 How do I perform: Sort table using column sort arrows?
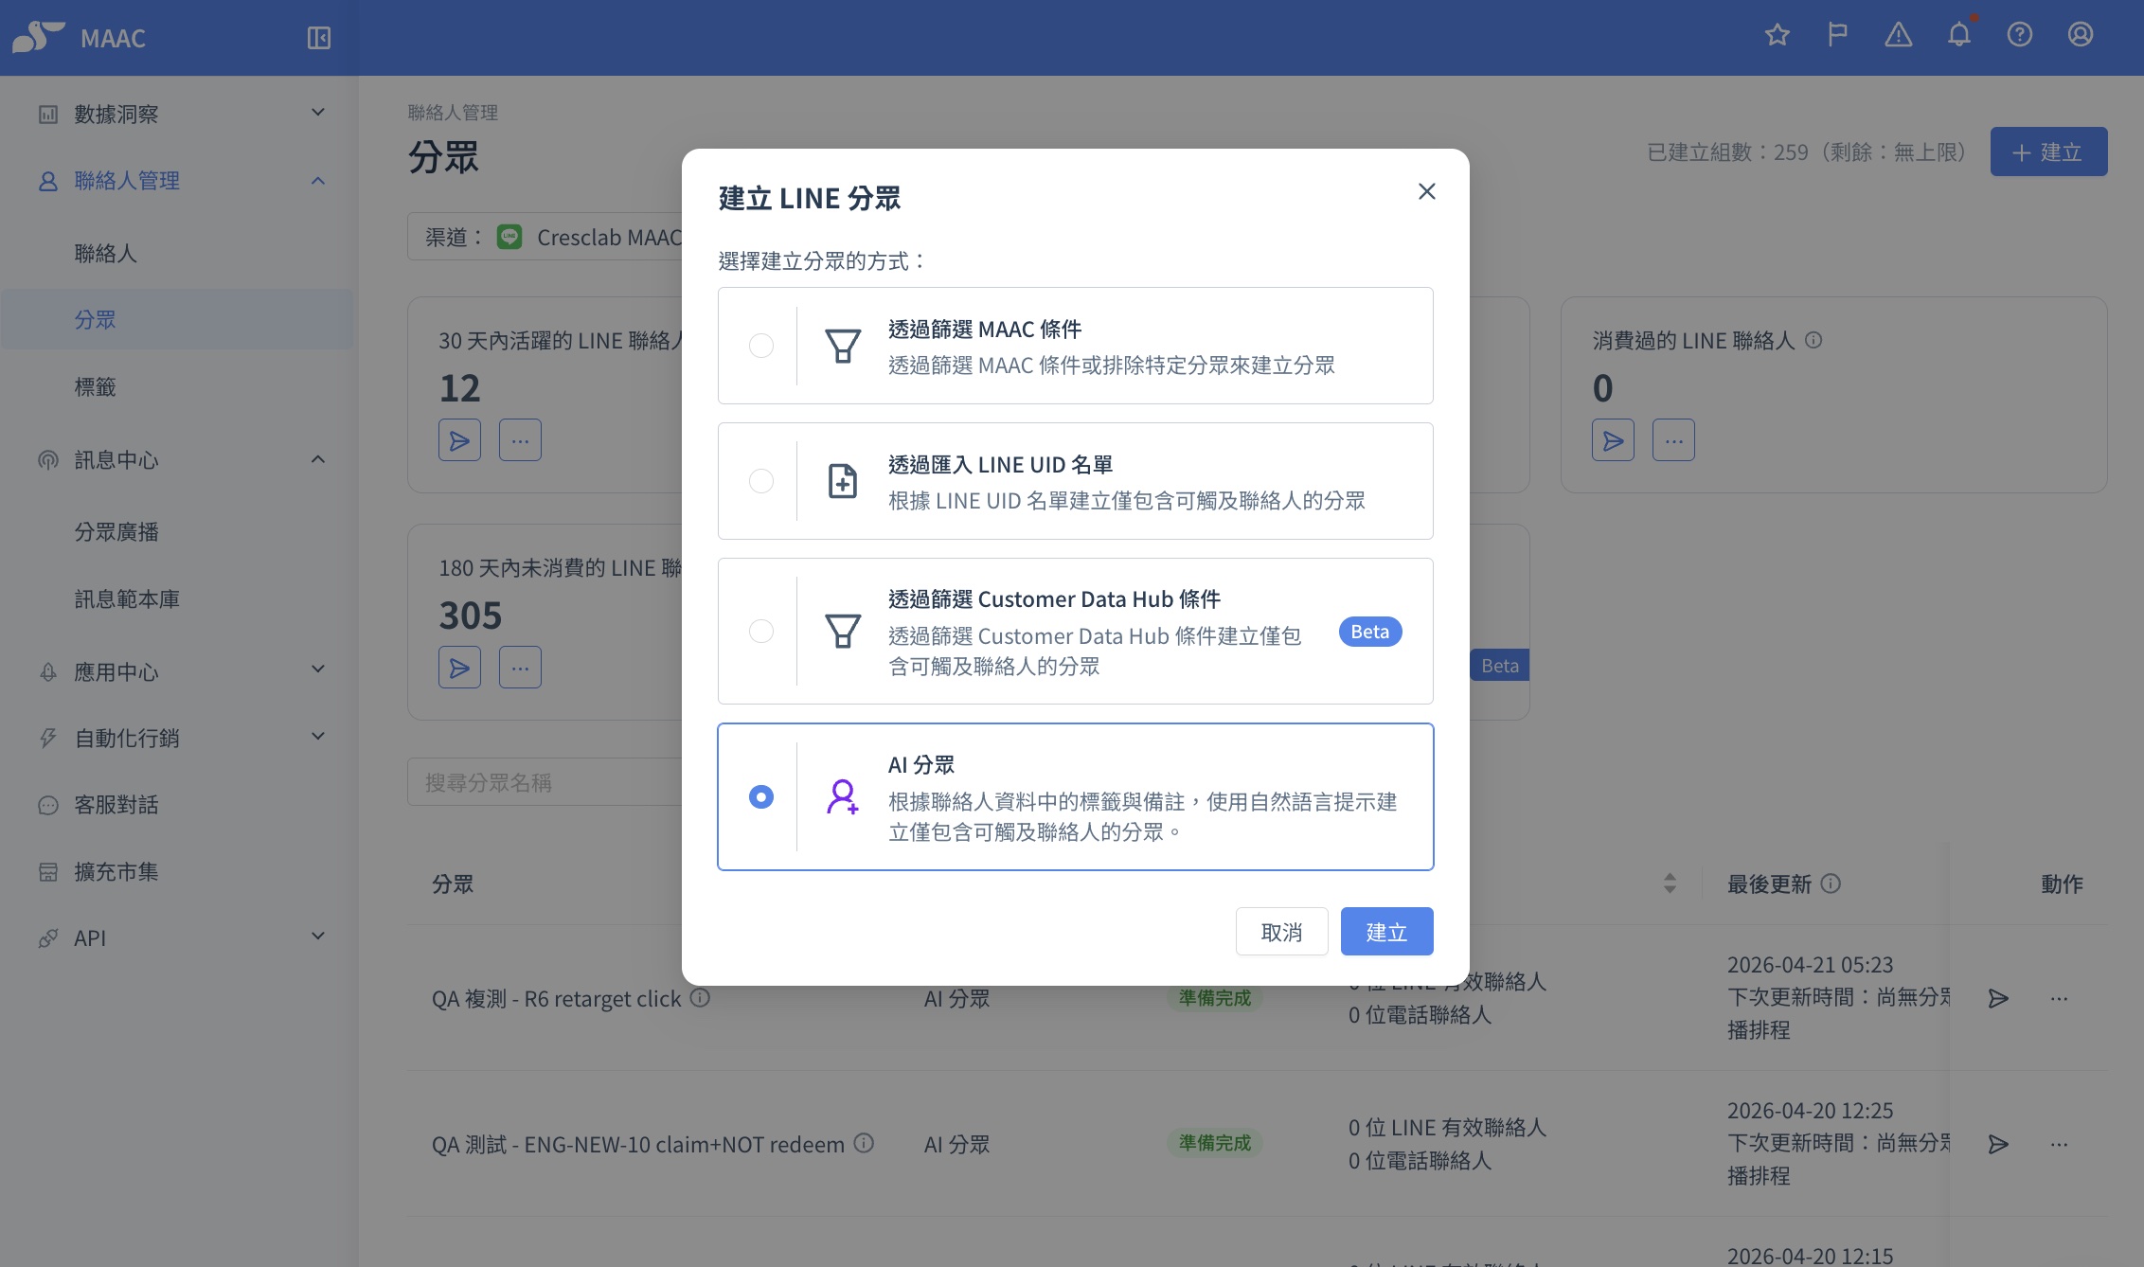(1670, 883)
